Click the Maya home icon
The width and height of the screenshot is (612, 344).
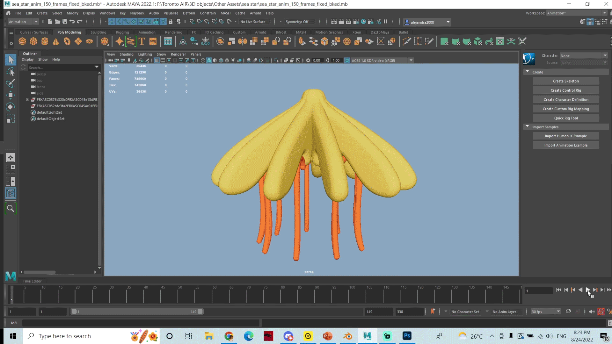click(8, 13)
